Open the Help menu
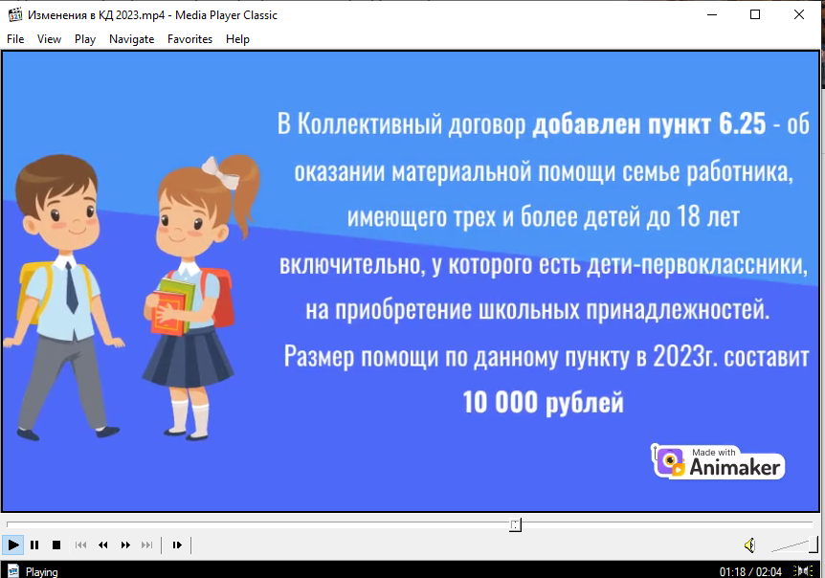Screen dimensions: 825x578 [236, 39]
